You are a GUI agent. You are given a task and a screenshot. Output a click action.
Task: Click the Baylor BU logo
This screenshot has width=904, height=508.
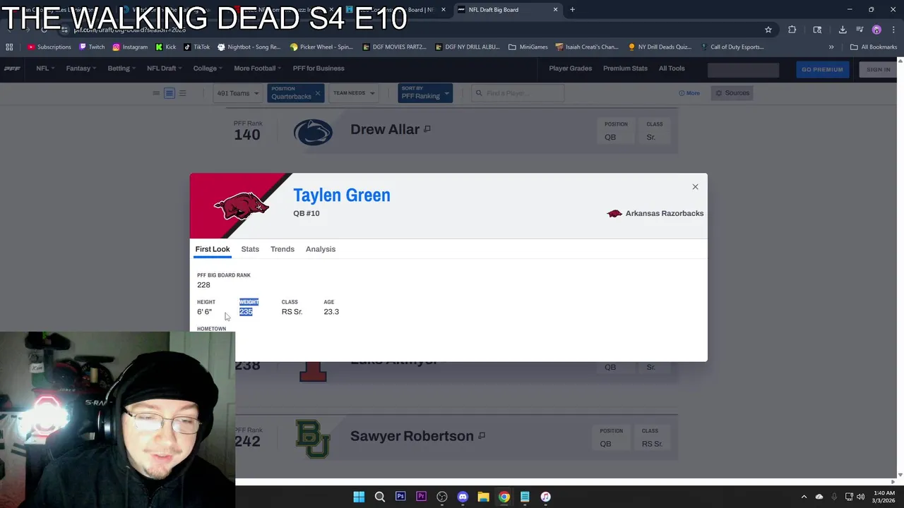coord(313,439)
